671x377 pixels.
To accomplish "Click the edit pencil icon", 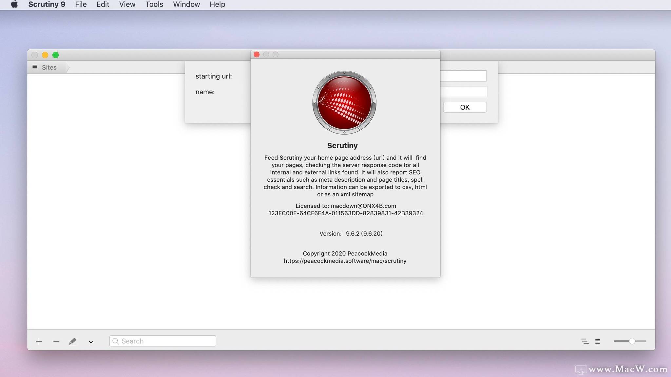I will click(x=73, y=341).
